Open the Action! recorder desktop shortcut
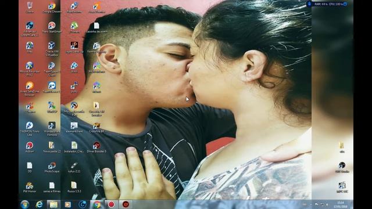The width and height of the screenshot is (372, 209). [x=30, y=147]
